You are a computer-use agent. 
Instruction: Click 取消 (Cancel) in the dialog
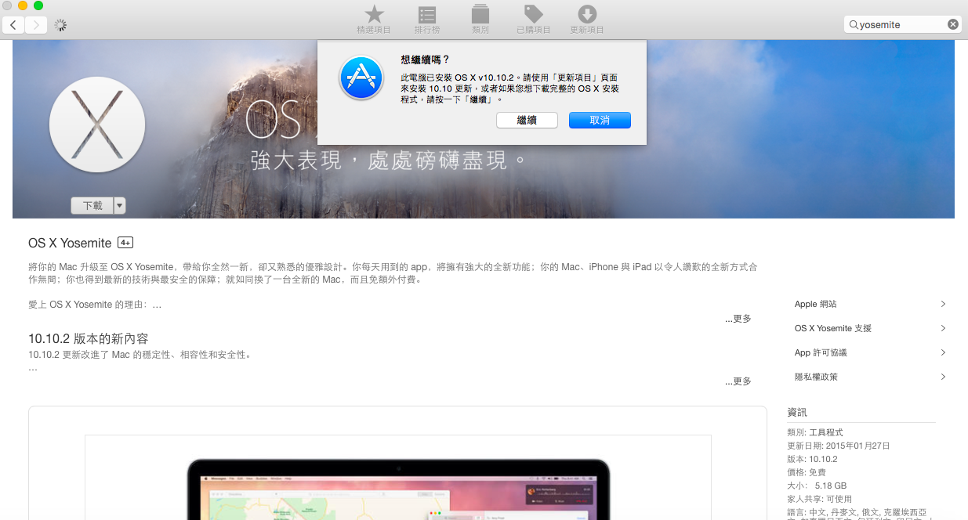pos(600,120)
